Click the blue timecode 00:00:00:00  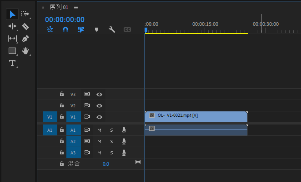tap(65, 19)
